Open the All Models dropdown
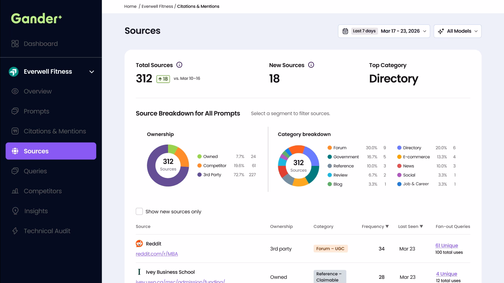This screenshot has height=283, width=504. [457, 31]
